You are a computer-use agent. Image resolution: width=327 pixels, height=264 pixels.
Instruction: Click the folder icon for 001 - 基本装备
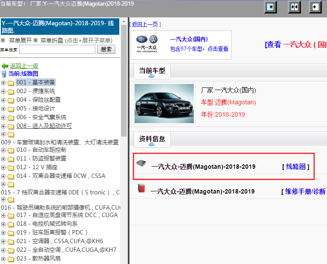click(x=11, y=83)
